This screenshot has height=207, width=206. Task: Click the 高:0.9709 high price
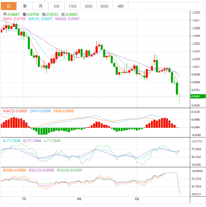[31, 14]
